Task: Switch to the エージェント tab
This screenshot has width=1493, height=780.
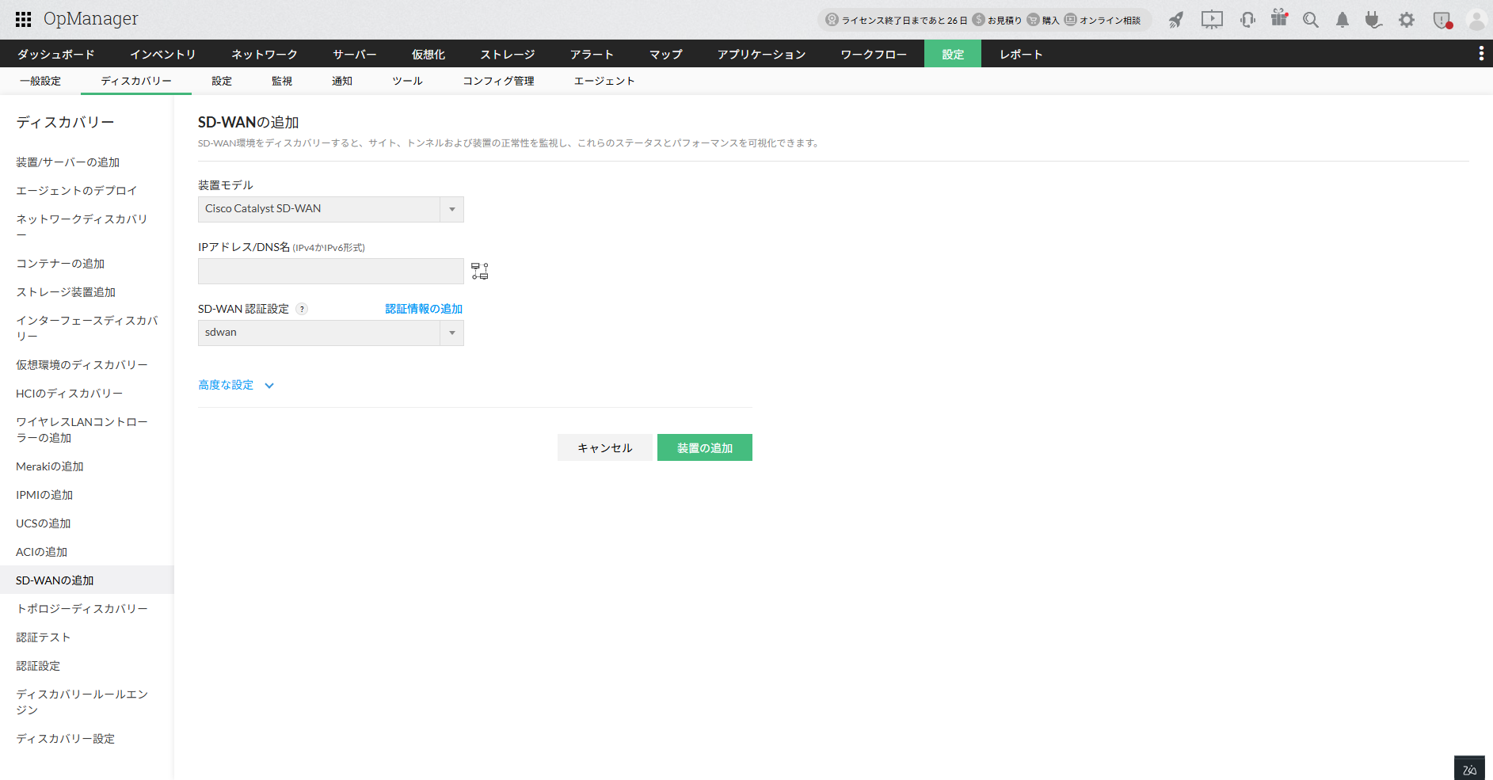Action: coord(604,81)
